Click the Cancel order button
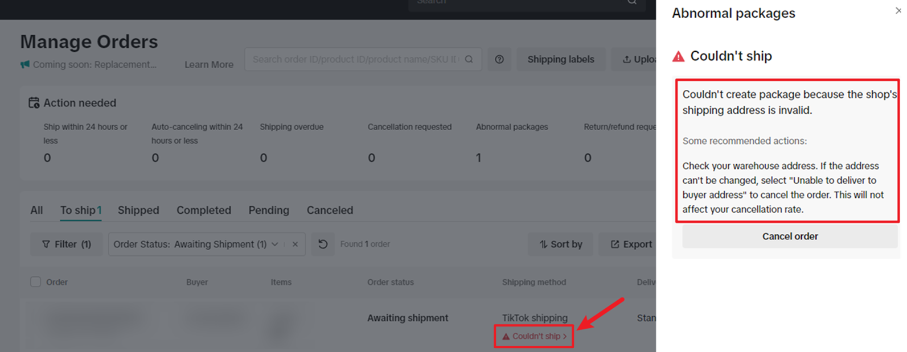The width and height of the screenshot is (907, 352). [x=790, y=236]
